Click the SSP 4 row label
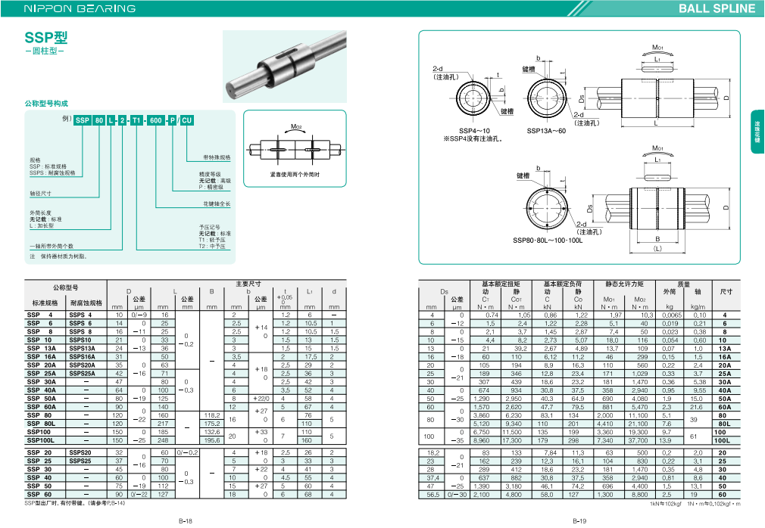Image resolution: width=765 pixels, height=528 pixels. coord(39,315)
